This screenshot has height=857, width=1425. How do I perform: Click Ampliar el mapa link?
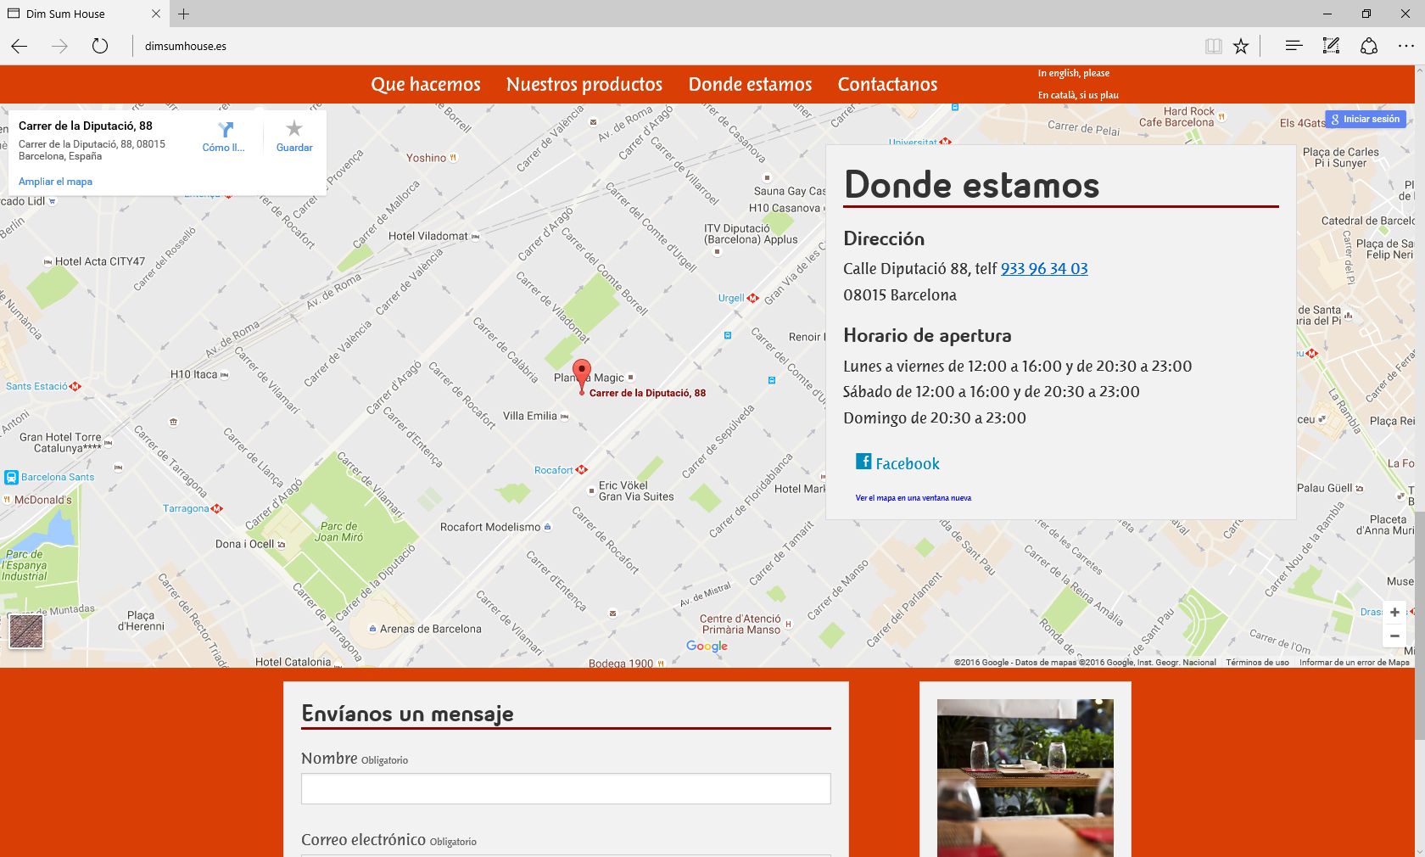(x=55, y=182)
